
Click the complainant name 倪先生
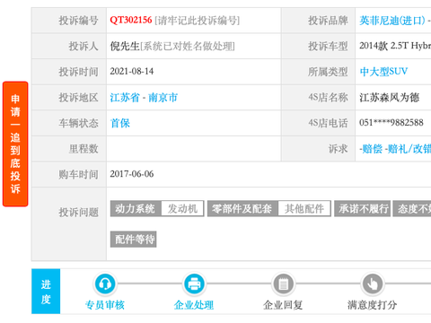tap(125, 46)
